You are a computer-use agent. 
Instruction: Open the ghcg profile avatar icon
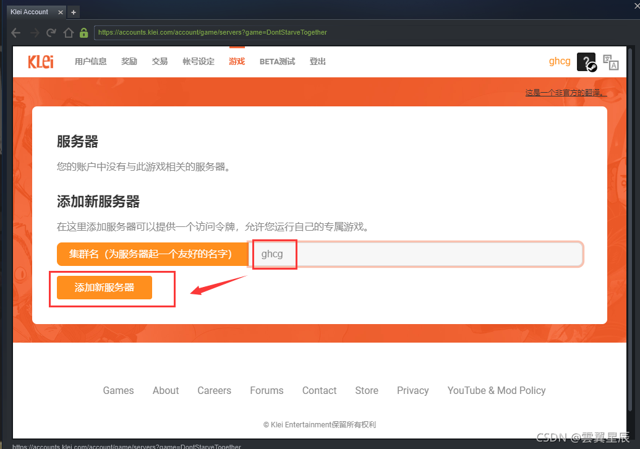click(x=587, y=62)
